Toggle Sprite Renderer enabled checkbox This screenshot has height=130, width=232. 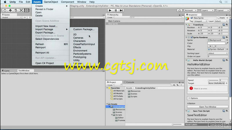pyautogui.click(x=192, y=37)
